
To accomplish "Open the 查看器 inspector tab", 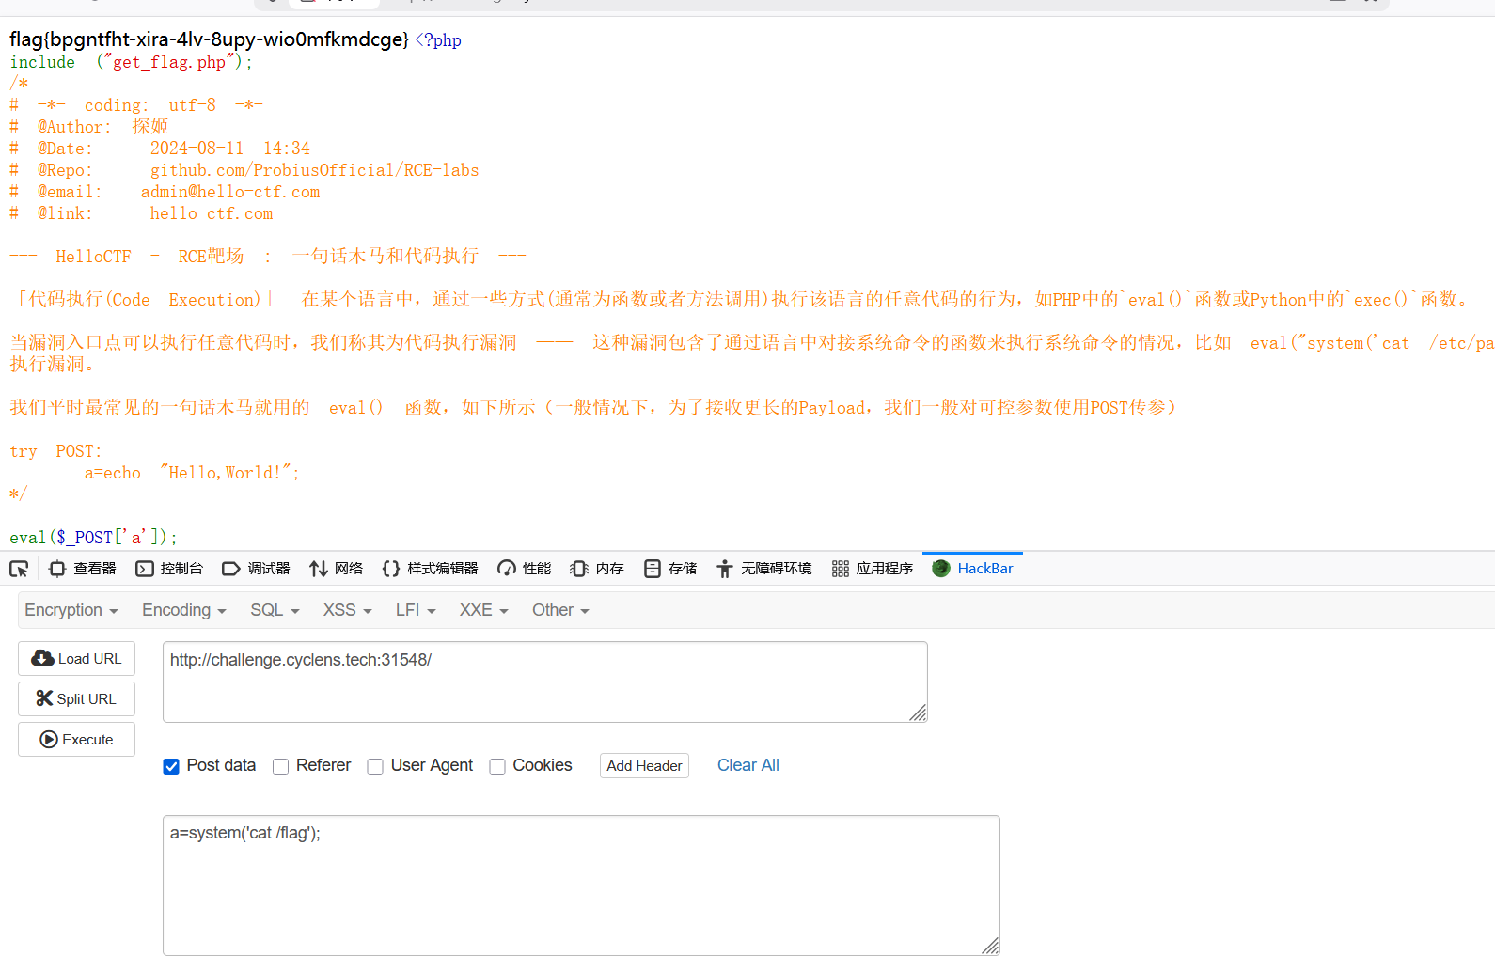I will [83, 569].
